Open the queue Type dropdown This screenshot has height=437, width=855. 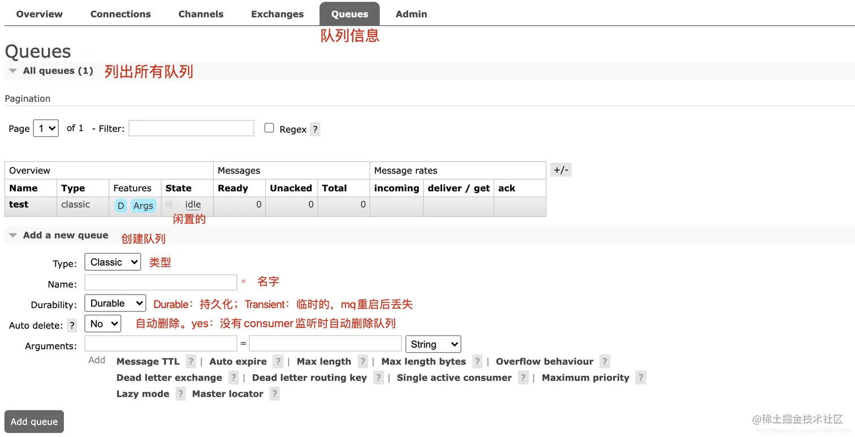[x=113, y=262]
